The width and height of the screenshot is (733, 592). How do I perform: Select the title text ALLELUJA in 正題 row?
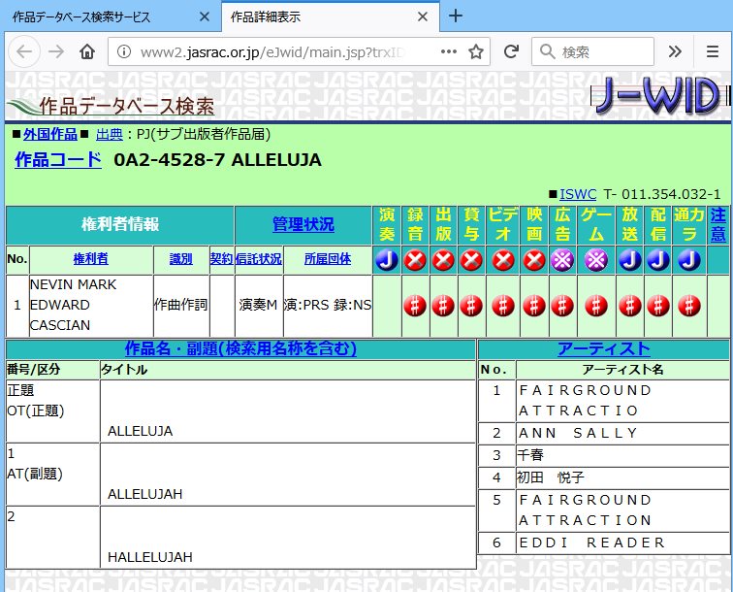click(x=140, y=431)
